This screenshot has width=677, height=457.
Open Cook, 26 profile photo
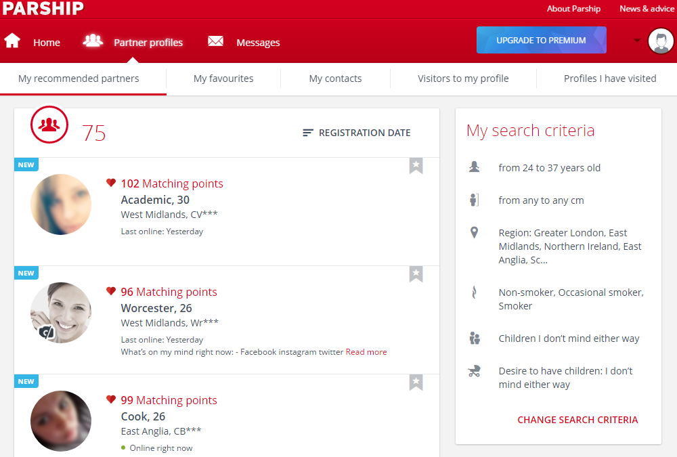[61, 421]
